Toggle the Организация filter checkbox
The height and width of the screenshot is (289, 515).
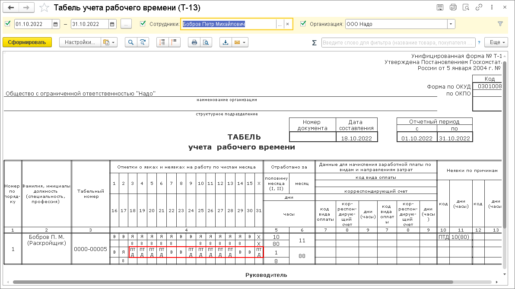point(303,24)
